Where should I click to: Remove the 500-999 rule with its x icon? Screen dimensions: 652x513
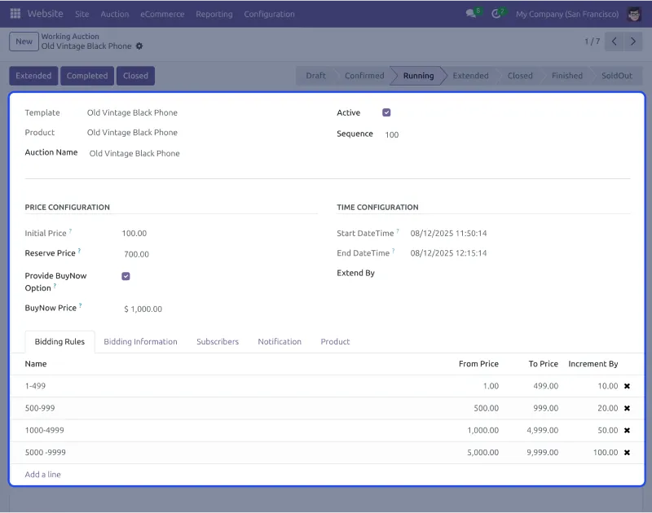point(627,408)
